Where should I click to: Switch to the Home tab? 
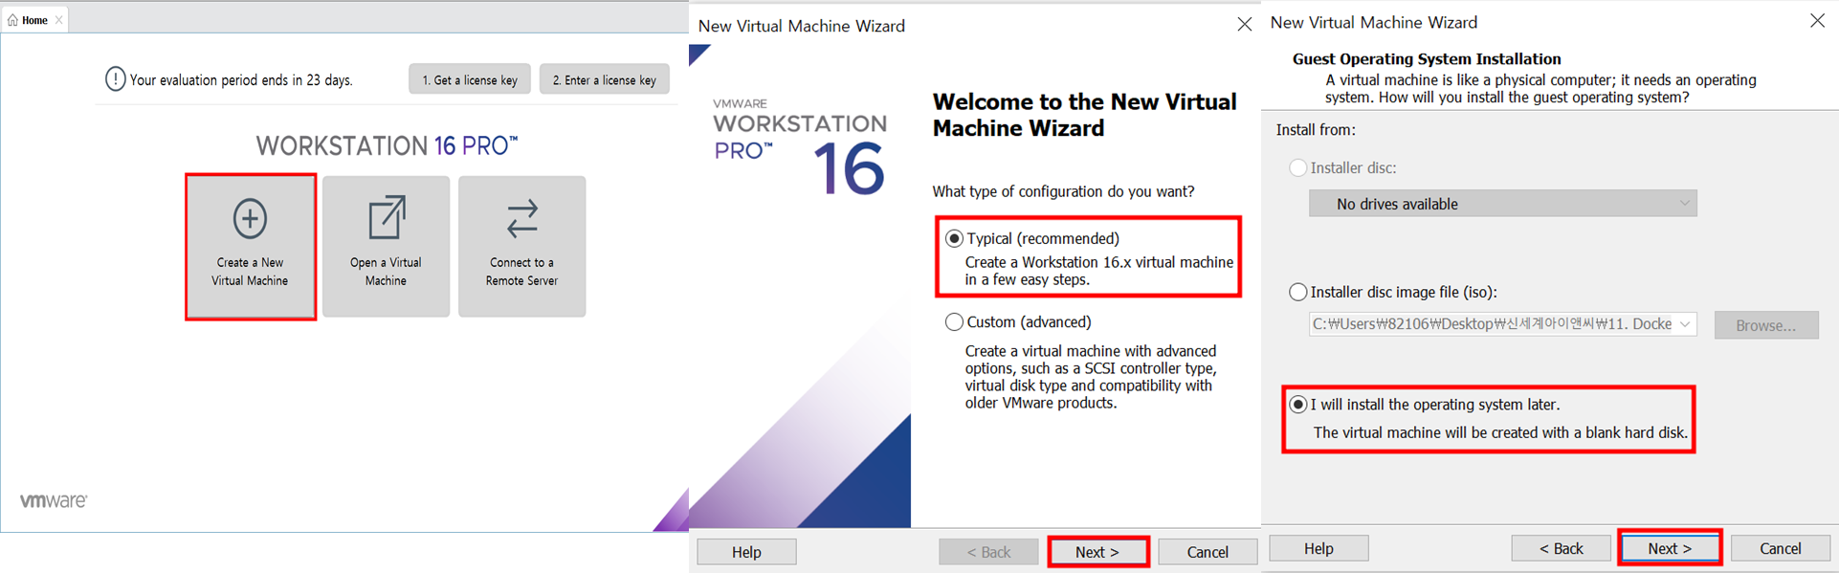click(34, 20)
